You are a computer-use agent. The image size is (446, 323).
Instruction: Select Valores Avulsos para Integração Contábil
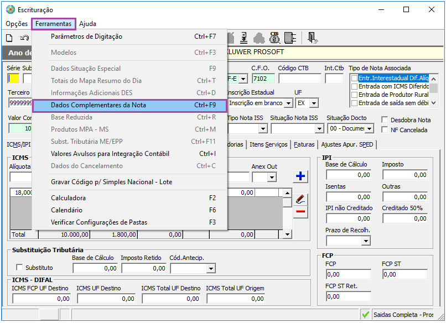(129, 154)
